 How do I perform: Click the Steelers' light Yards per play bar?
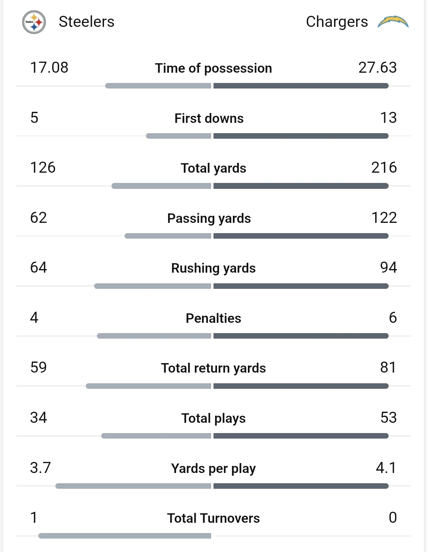click(x=133, y=486)
